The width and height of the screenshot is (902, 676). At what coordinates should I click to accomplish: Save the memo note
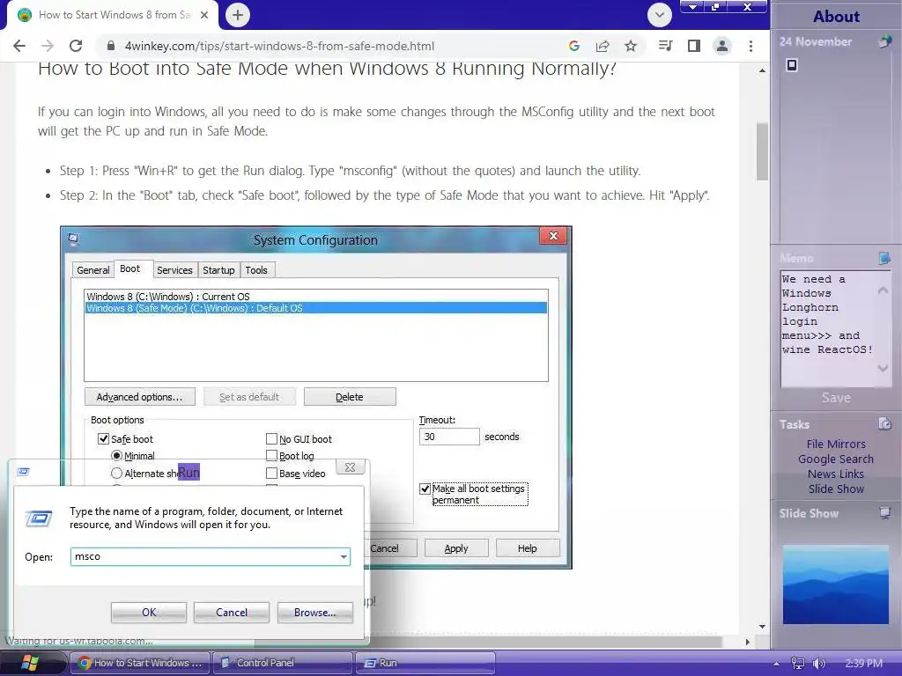[x=836, y=398]
